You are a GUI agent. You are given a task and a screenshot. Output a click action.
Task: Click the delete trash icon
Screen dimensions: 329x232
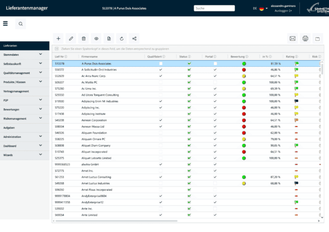click(x=83, y=39)
